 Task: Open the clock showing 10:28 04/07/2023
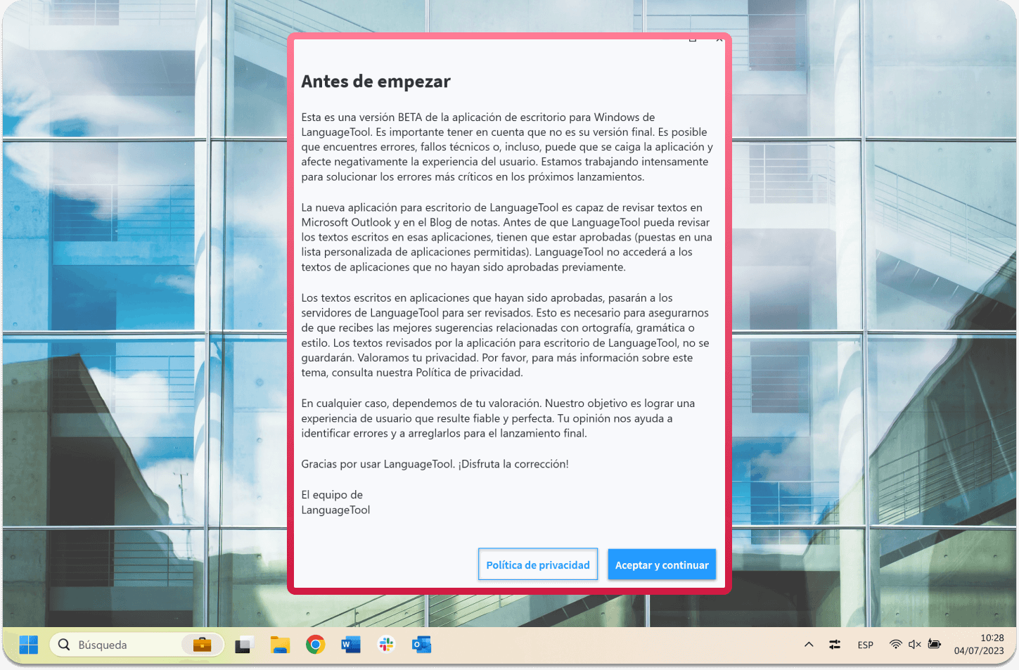point(979,645)
